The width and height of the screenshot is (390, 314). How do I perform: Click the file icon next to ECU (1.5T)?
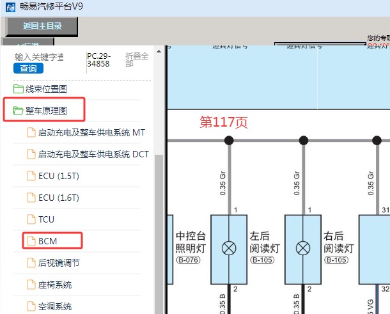[31, 176]
